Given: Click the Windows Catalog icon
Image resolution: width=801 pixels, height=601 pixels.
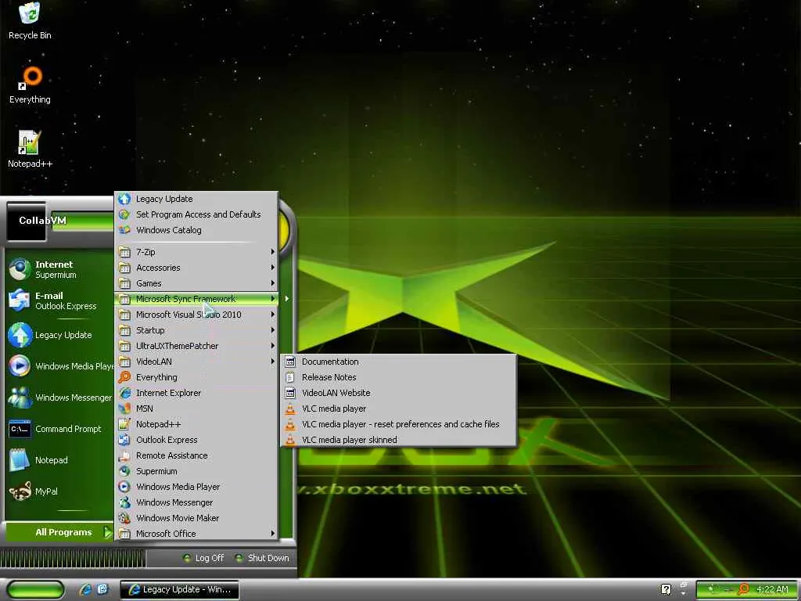Looking at the screenshot, I should click(124, 230).
